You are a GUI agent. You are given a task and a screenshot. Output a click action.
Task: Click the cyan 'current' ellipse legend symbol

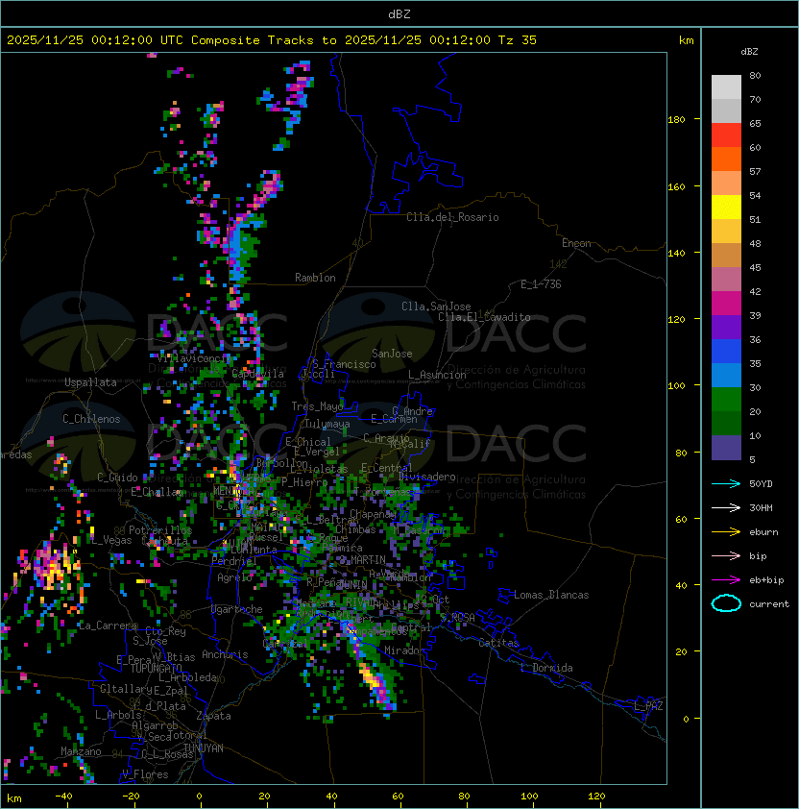coord(726,603)
